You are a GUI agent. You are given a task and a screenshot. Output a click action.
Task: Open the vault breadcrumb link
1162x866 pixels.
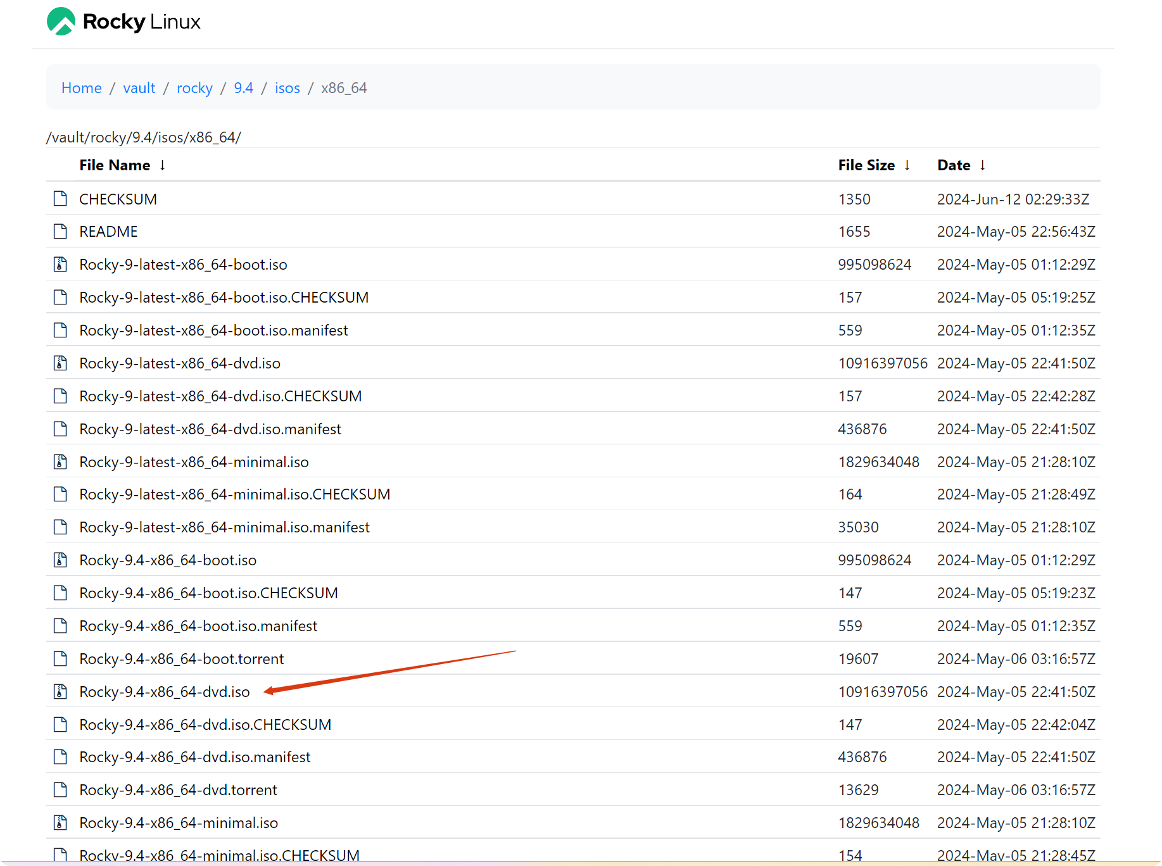click(139, 88)
